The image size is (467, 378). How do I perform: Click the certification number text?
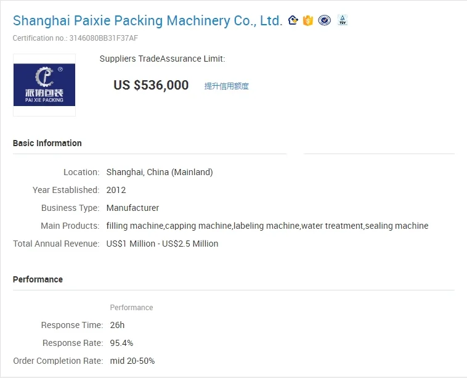pos(75,38)
